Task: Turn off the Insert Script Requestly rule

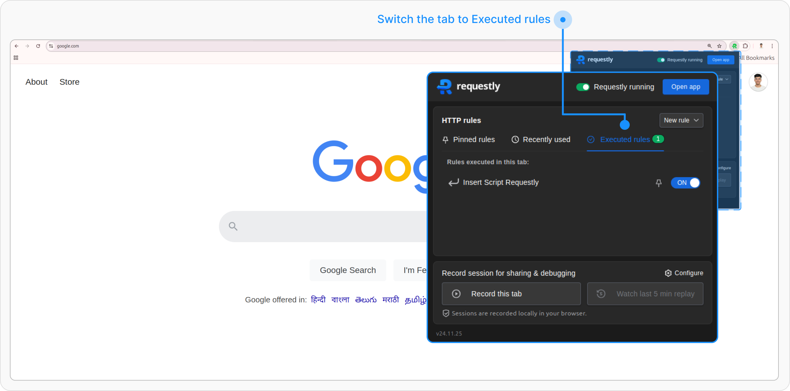Action: (x=686, y=183)
